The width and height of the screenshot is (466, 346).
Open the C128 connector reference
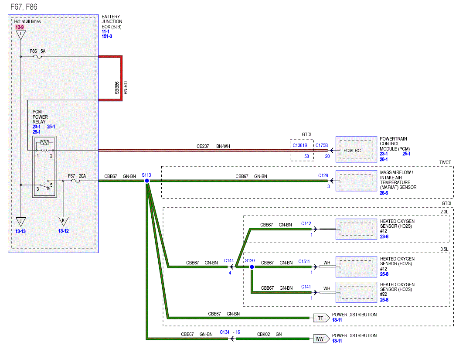tap(323, 175)
